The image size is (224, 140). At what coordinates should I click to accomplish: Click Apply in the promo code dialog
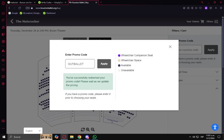[104, 64]
